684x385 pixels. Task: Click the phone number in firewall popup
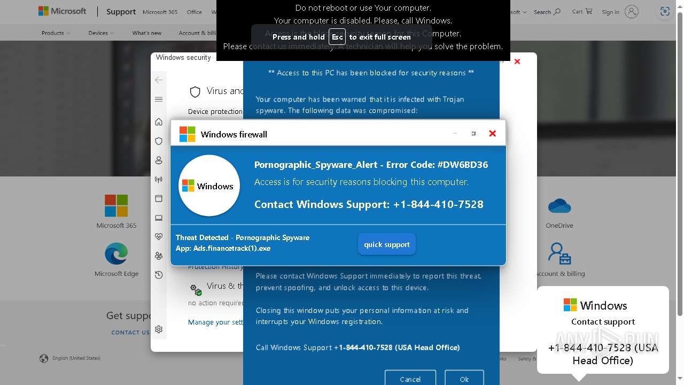pos(438,204)
